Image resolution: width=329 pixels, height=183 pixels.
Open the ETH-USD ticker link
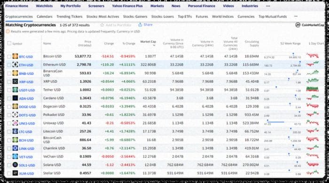26,65
